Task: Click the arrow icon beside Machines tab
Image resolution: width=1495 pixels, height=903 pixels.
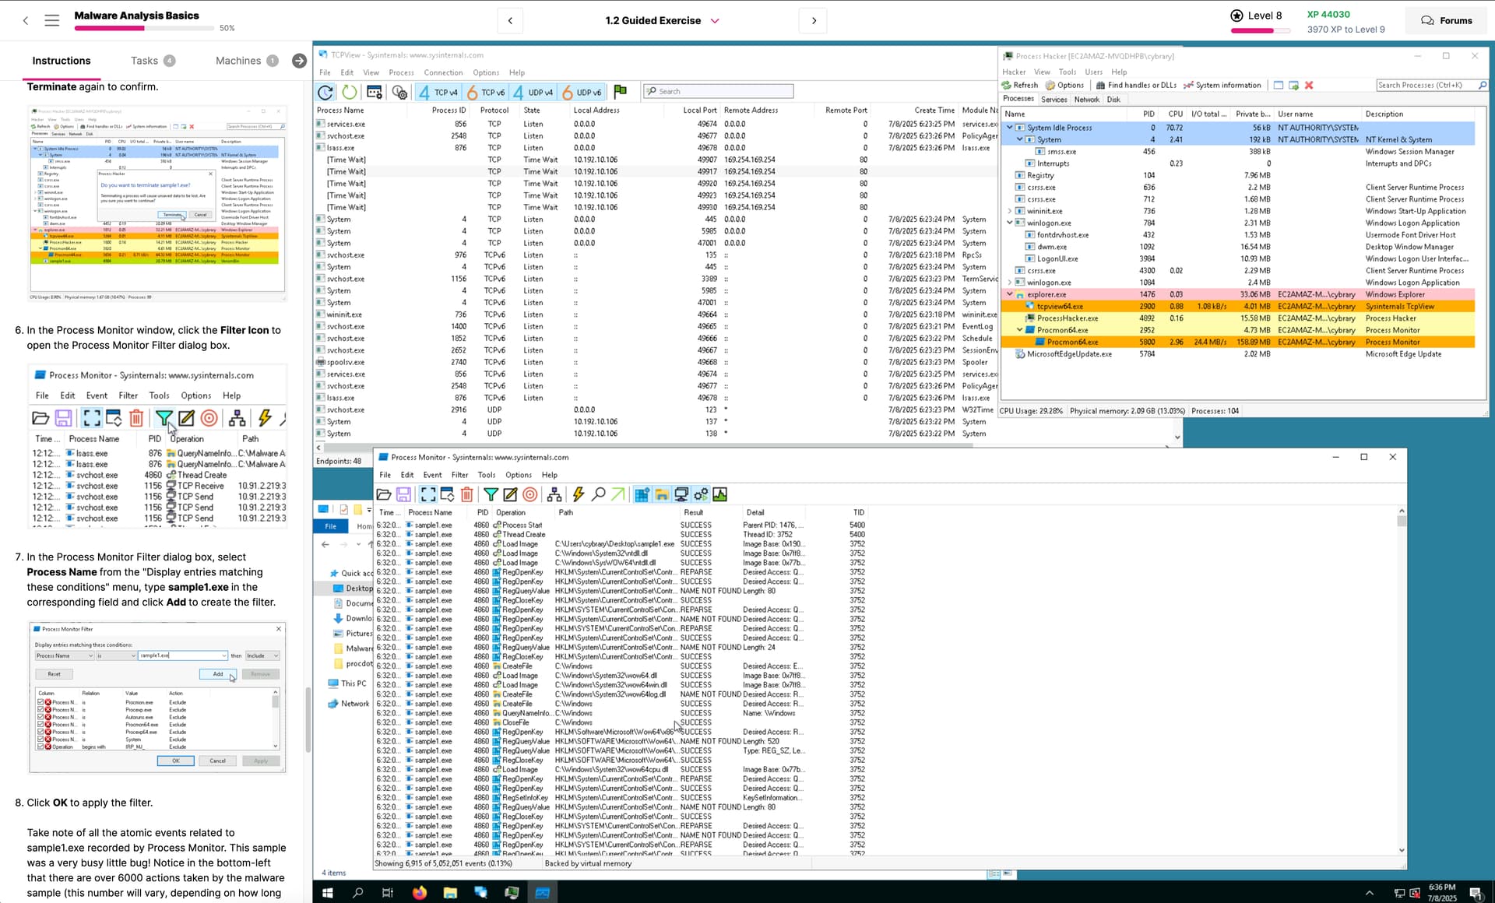Action: click(x=299, y=61)
